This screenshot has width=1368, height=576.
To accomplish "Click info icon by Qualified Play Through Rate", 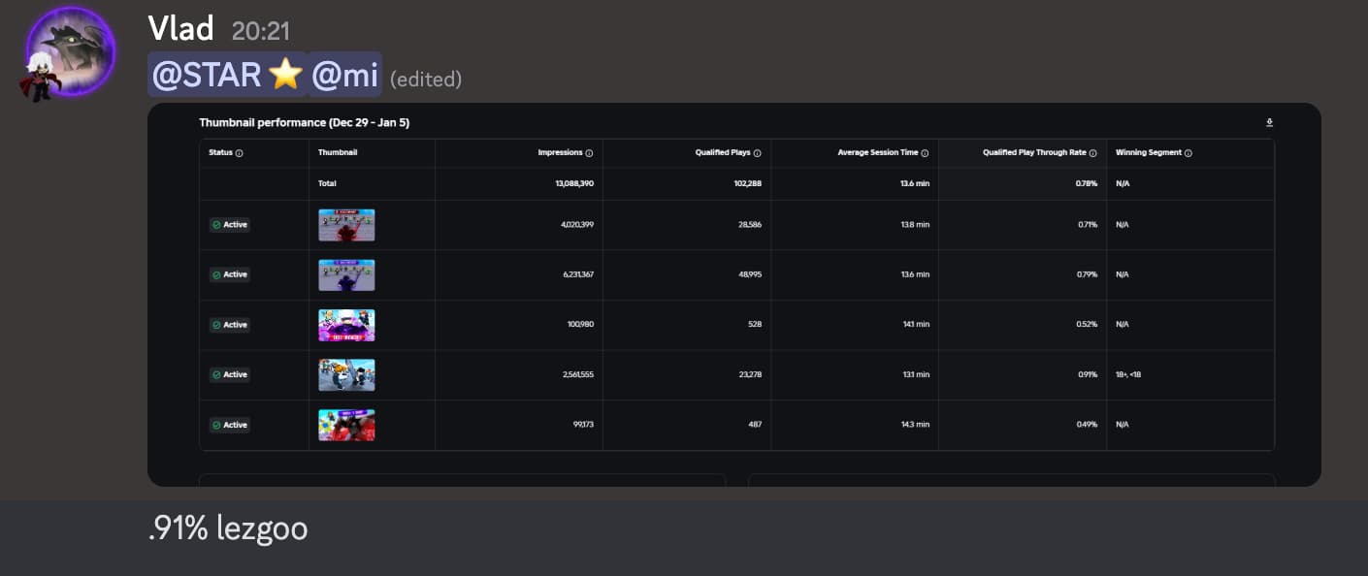I will (1093, 153).
